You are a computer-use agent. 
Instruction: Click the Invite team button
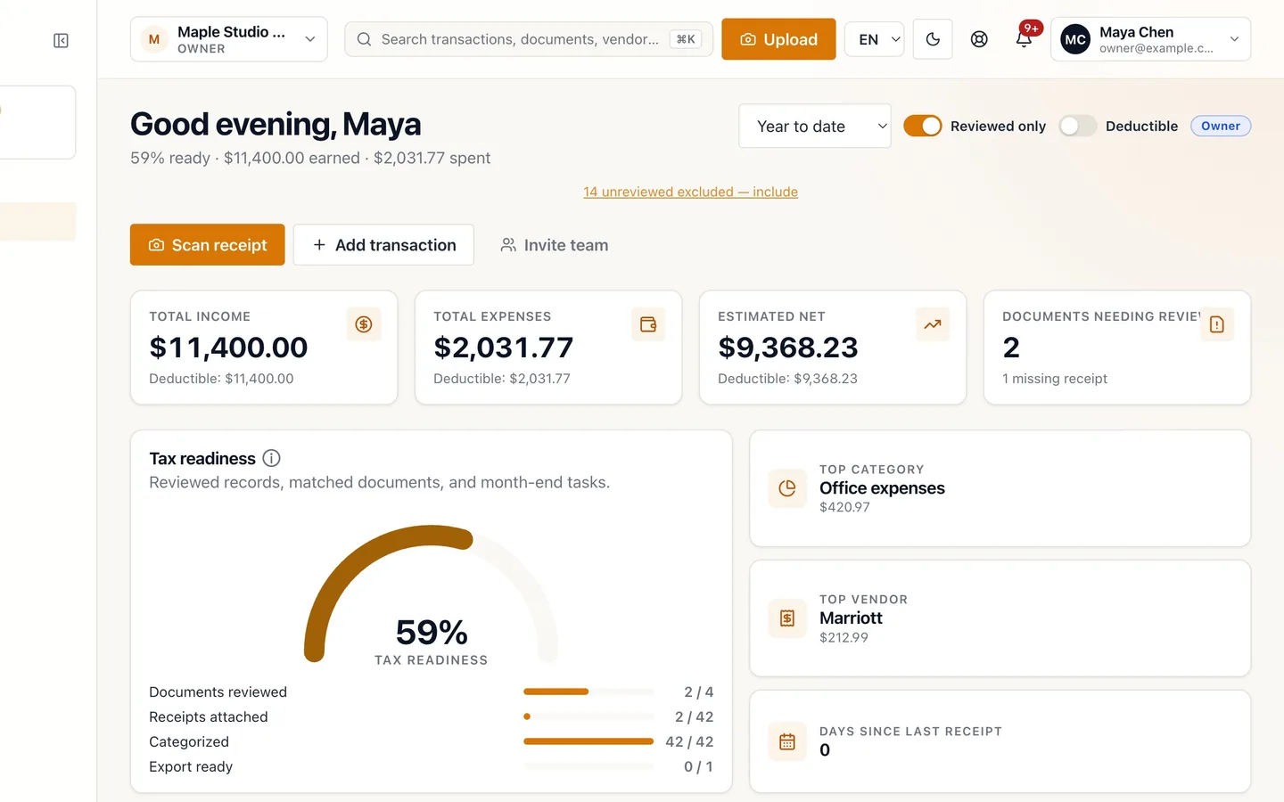(555, 245)
